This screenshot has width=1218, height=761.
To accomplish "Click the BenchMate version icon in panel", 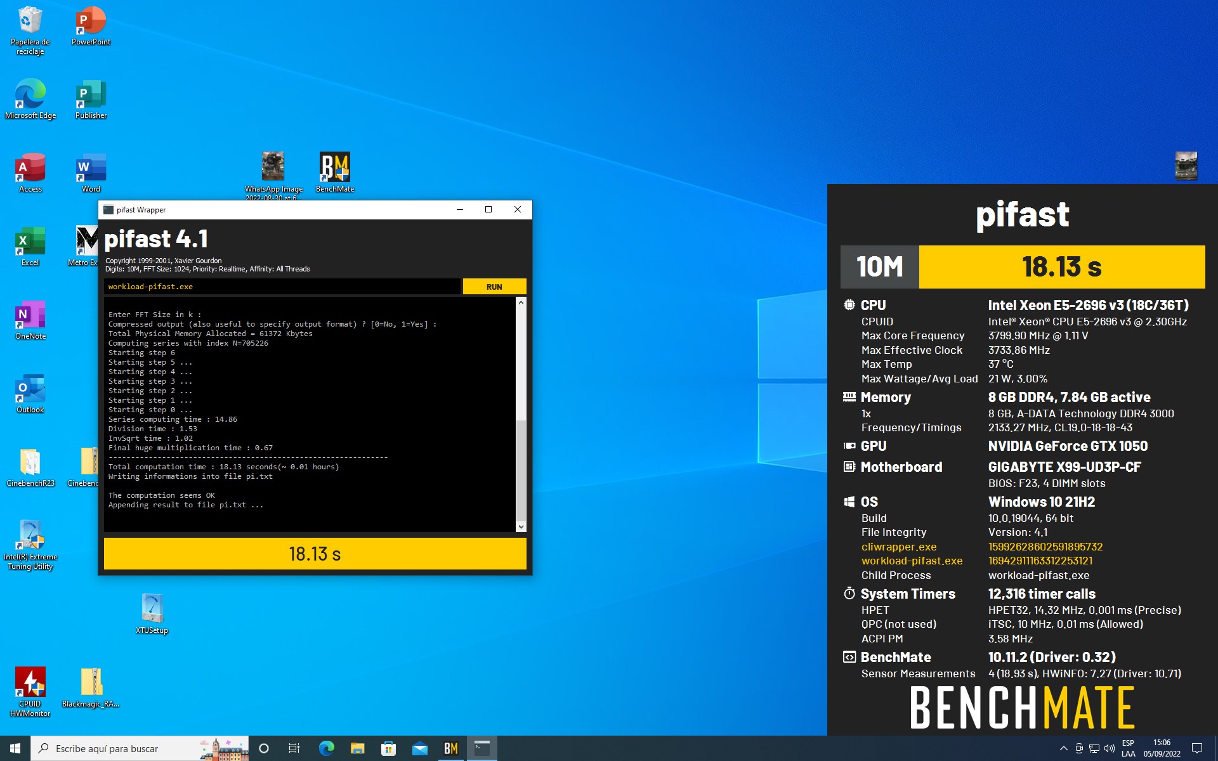I will 849,657.
